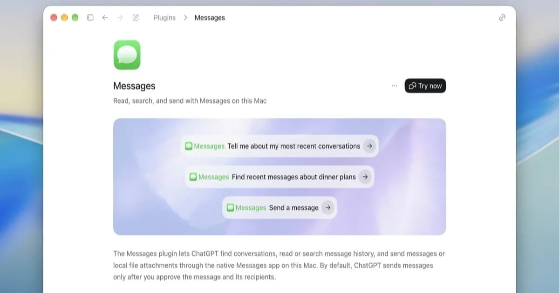Click the large green Messages app icon
559x293 pixels.
127,55
